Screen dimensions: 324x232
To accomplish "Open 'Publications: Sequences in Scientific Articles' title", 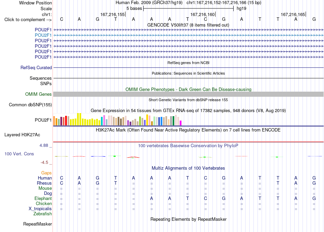I will (188, 73).
